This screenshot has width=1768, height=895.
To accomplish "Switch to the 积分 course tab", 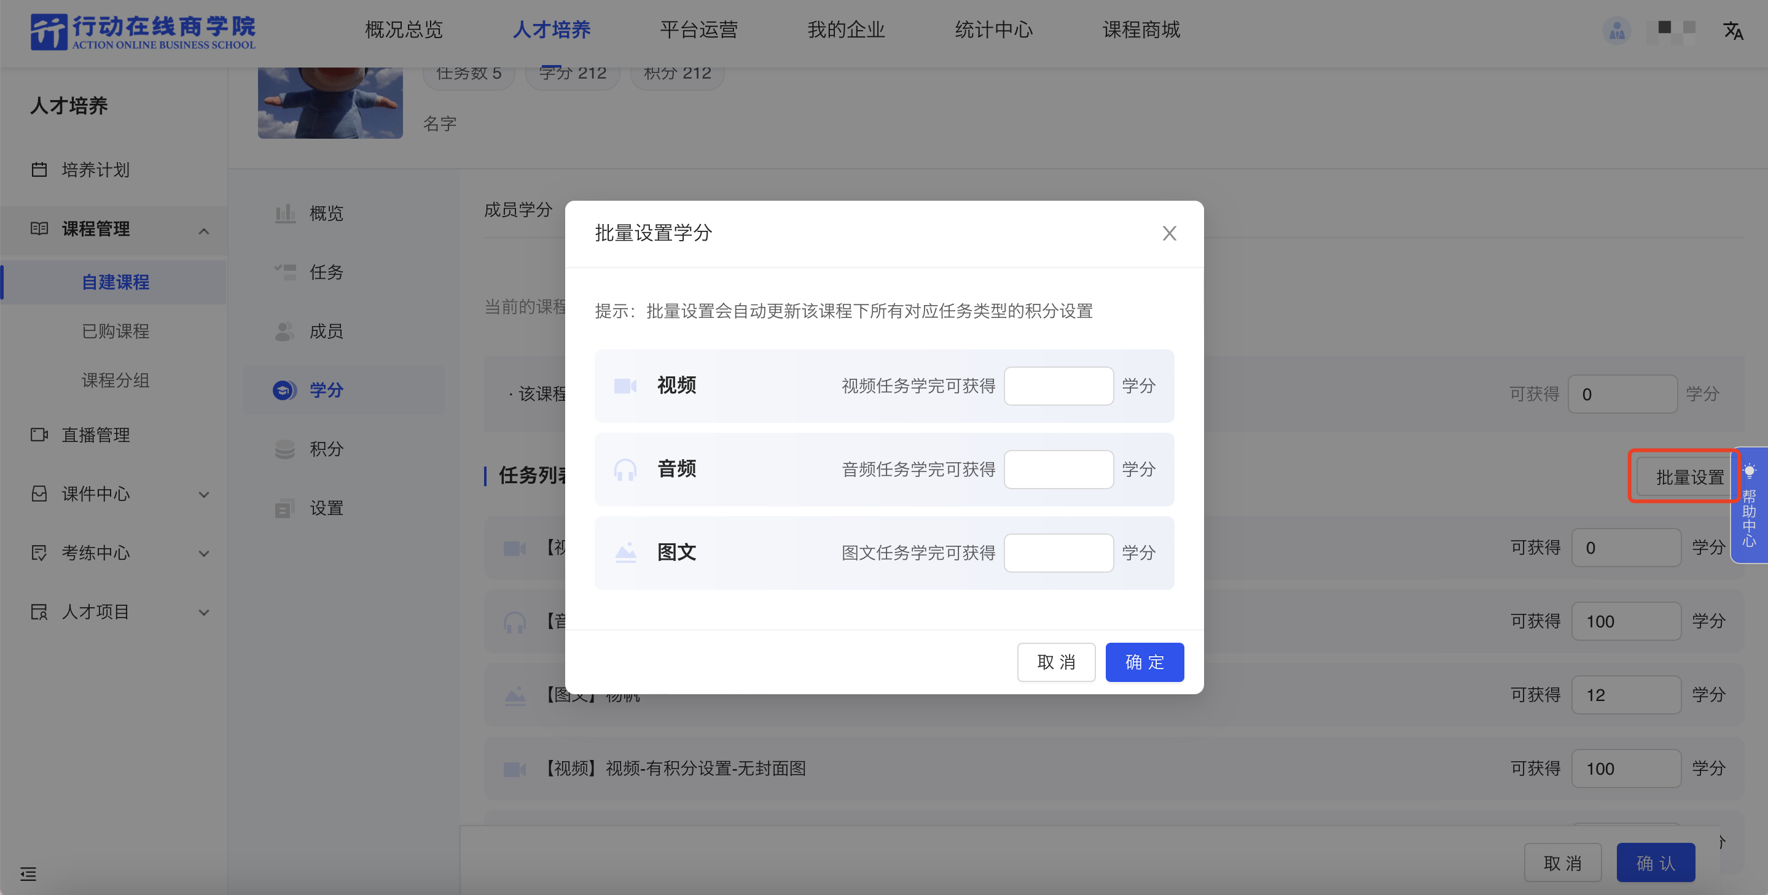I will pos(343,449).
